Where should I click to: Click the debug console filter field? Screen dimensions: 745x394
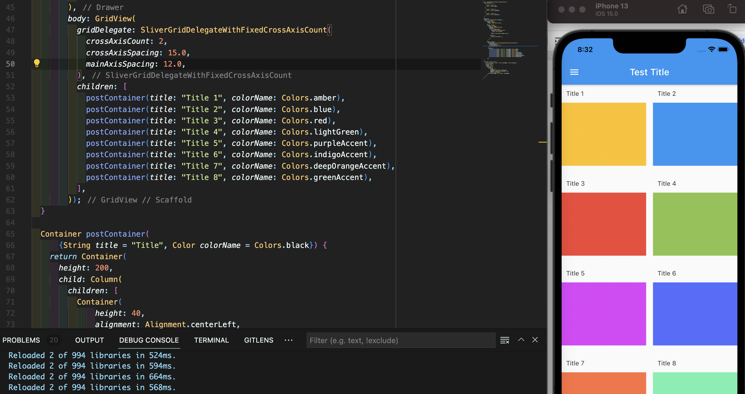pos(401,340)
